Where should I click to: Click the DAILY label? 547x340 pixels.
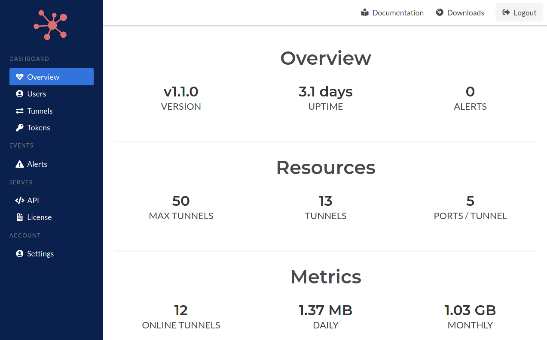pos(326,325)
